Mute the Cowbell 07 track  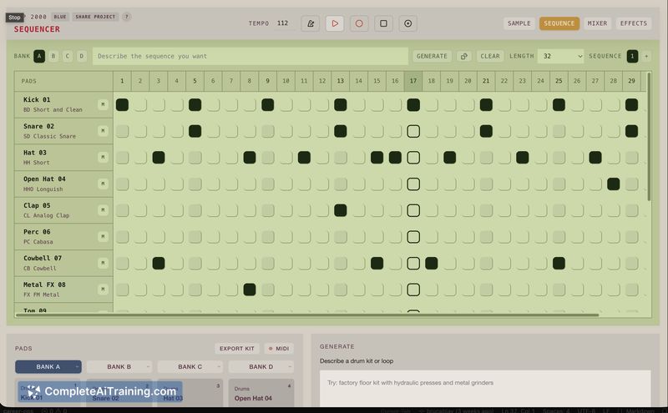(103, 263)
